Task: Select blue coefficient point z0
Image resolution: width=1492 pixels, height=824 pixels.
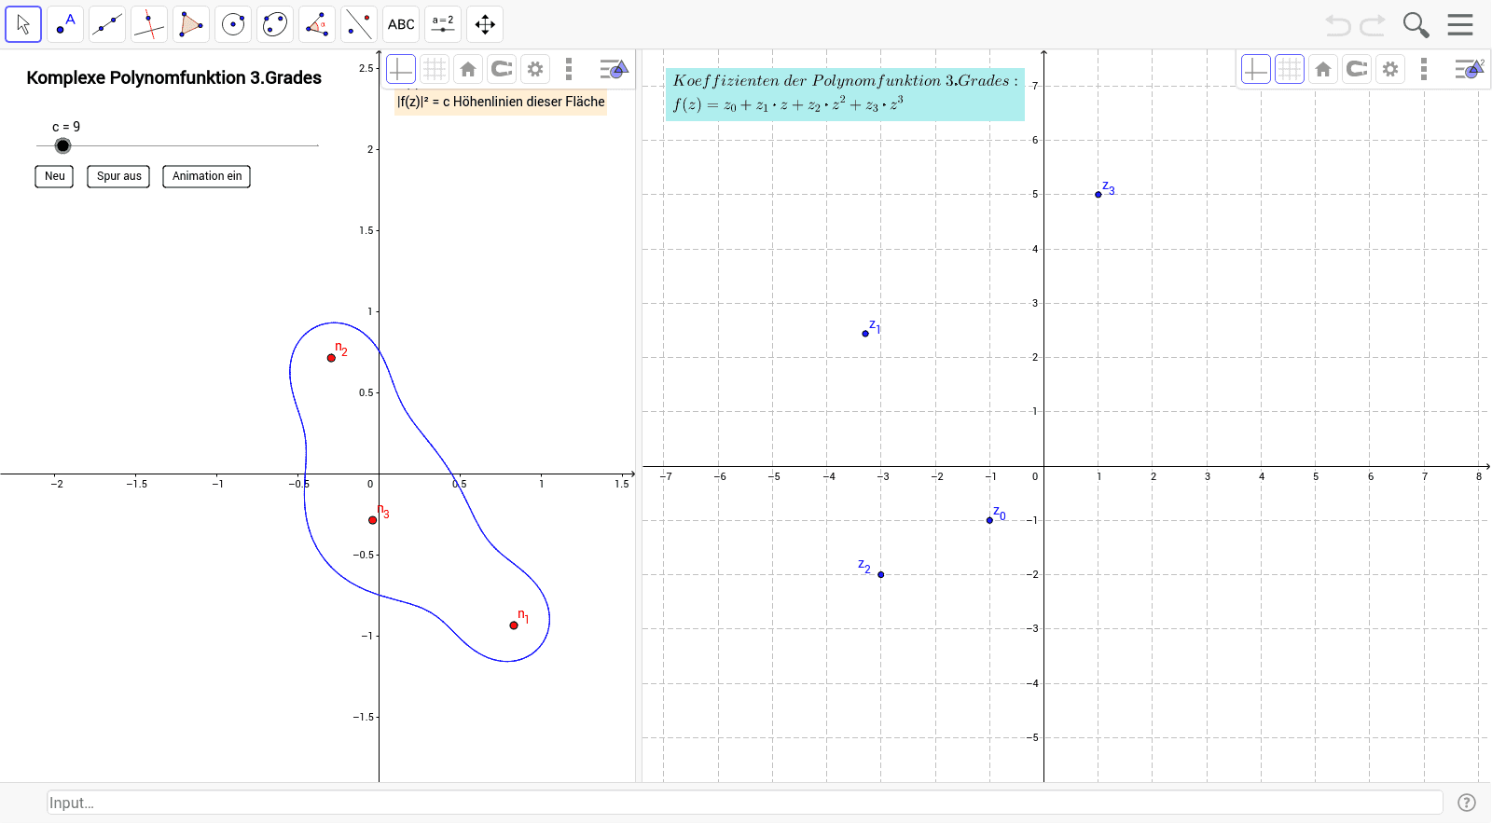Action: coord(989,520)
